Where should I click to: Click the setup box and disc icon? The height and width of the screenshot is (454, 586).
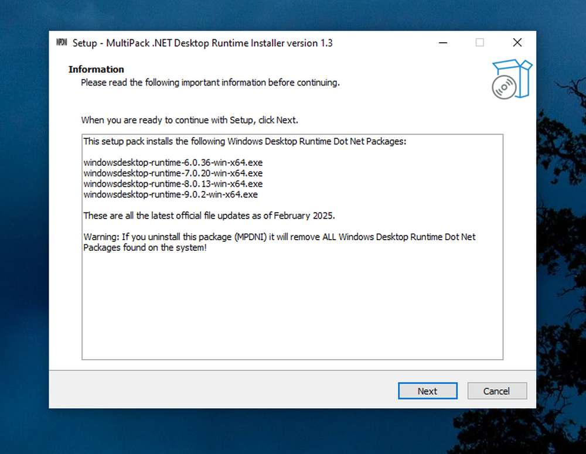click(x=512, y=79)
